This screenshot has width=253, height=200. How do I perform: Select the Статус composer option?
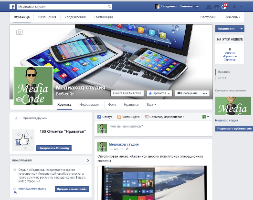coord(105,117)
